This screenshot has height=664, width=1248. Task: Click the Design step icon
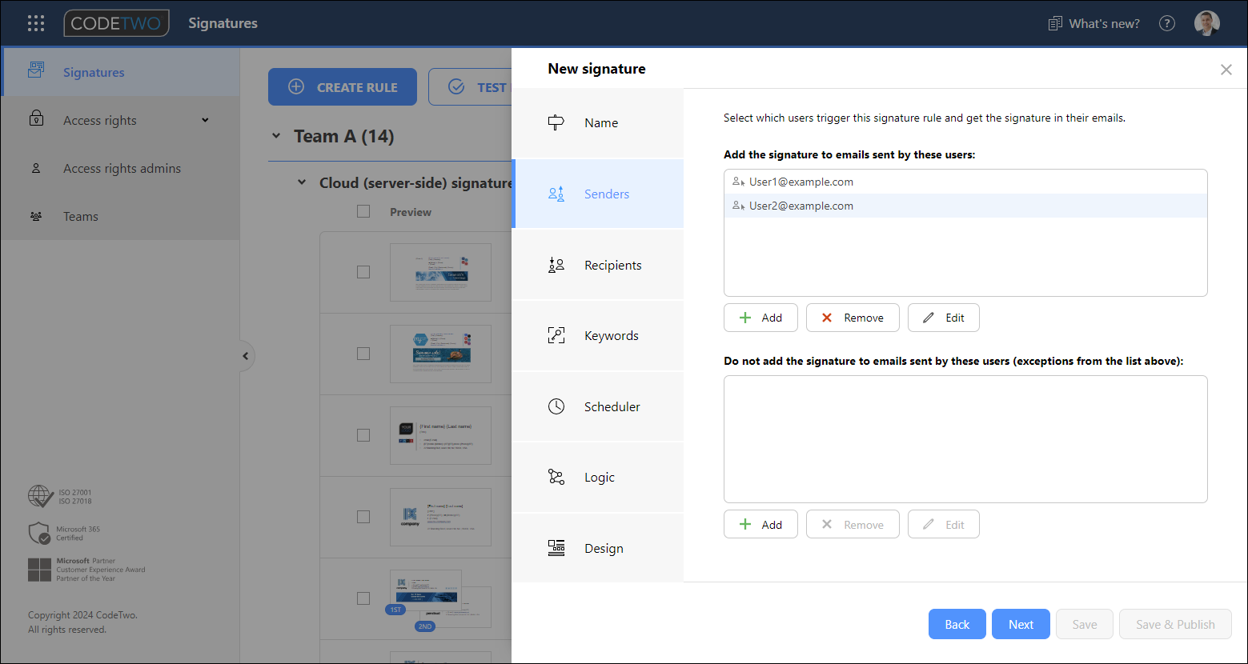(556, 548)
